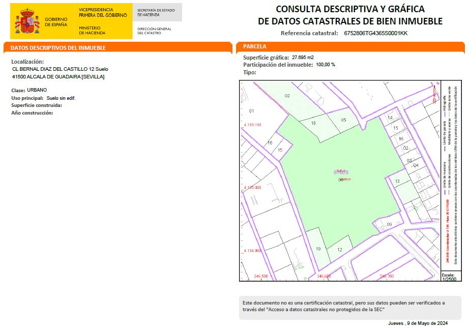The width and height of the screenshot is (469, 331).
Task: Click the address line CL BERNAL DIAZ DEL CASTILLO
Action: coord(60,69)
